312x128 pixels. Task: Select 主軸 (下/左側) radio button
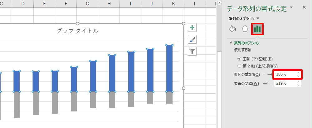tap(239, 59)
